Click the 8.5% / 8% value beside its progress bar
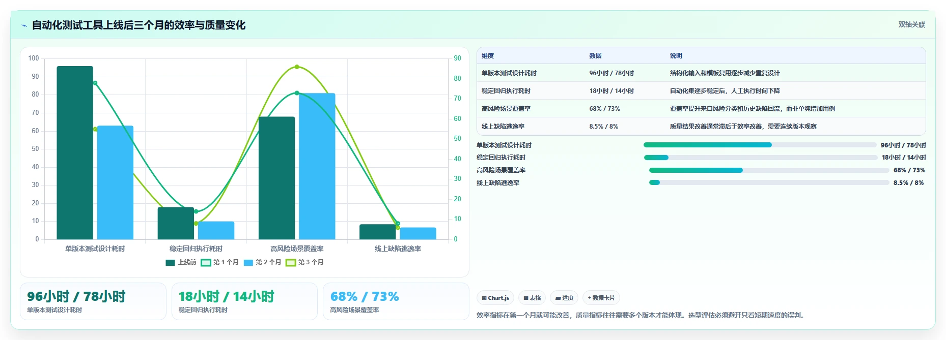 (x=908, y=183)
